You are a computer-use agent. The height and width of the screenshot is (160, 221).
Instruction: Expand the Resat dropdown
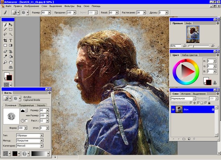point(117,13)
